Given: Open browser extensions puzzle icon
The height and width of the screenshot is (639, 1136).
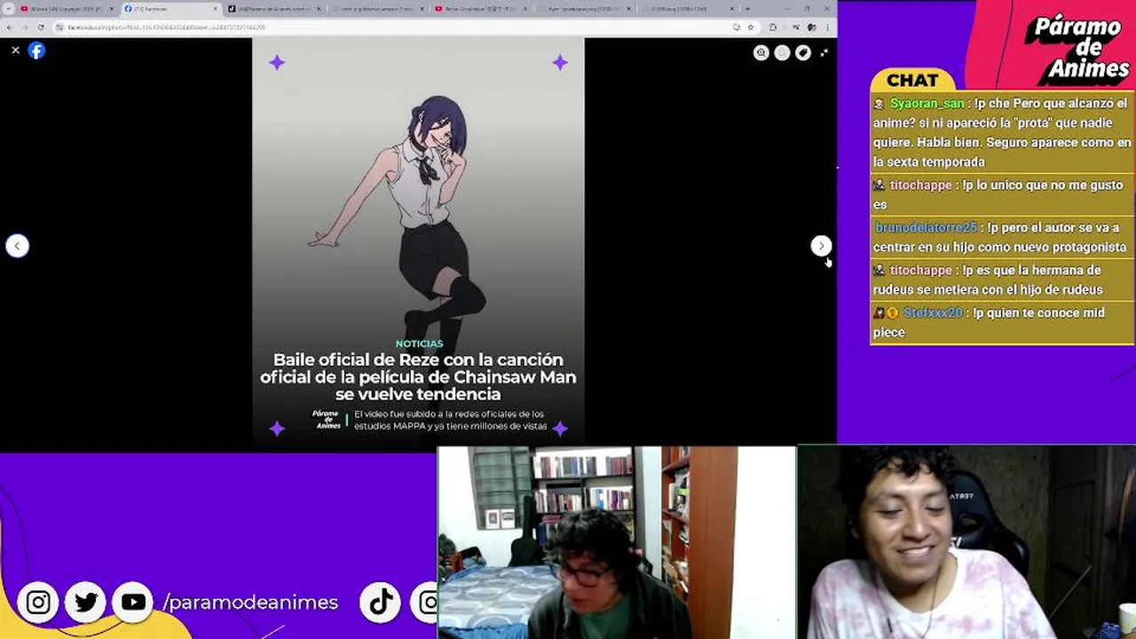Looking at the screenshot, I should pos(773,28).
